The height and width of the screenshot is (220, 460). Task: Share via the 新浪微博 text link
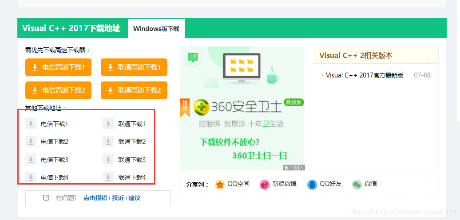click(x=284, y=184)
